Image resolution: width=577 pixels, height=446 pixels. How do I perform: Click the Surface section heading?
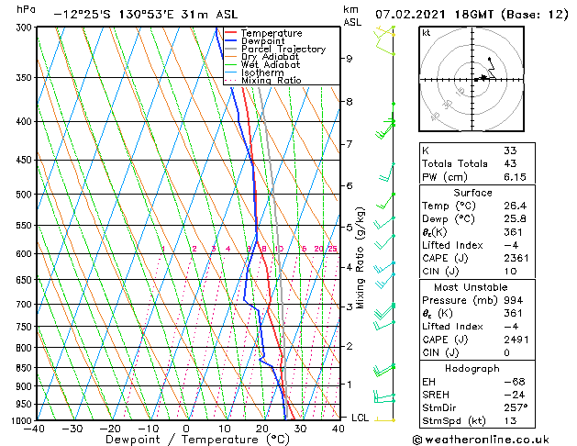click(x=472, y=193)
